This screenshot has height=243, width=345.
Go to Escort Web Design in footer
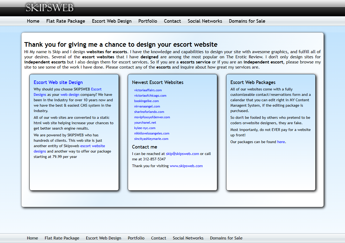click(103, 238)
